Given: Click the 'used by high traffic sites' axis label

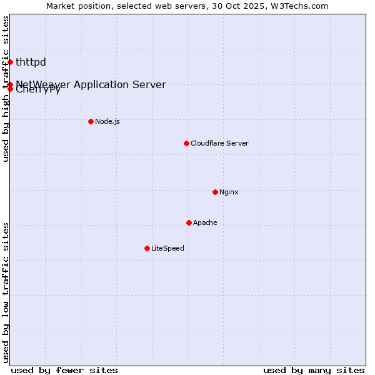Looking at the screenshot, I should (x=6, y=89).
